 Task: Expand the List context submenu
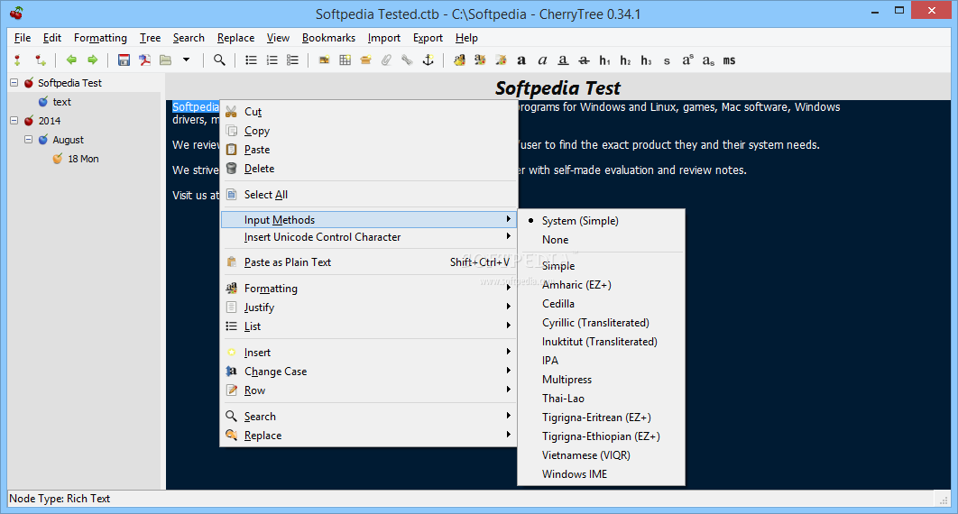(369, 326)
